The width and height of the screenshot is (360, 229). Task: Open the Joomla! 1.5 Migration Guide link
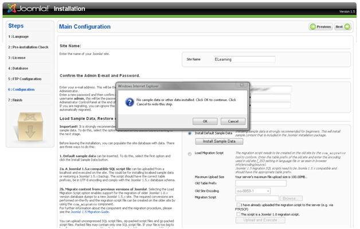90,212
